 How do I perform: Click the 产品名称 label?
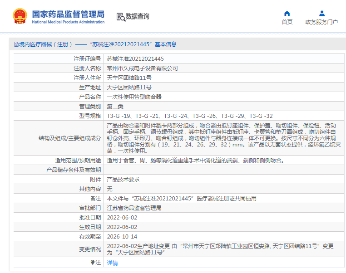tap(90, 97)
